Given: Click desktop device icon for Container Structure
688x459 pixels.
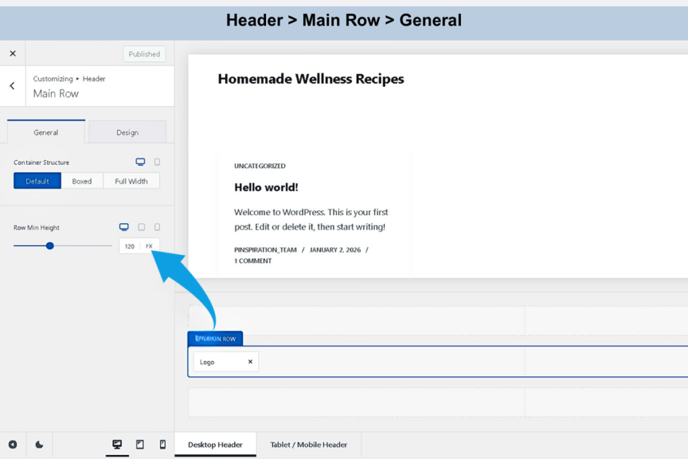Looking at the screenshot, I should (x=140, y=162).
